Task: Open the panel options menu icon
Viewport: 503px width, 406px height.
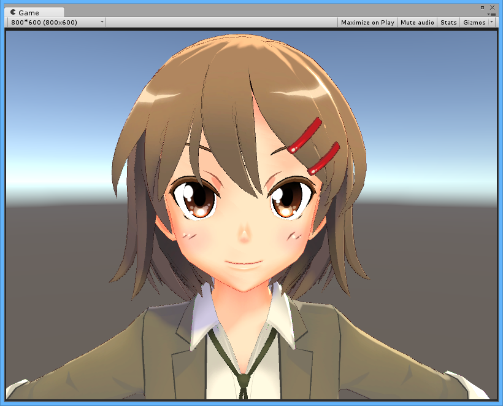Action: 491,14
